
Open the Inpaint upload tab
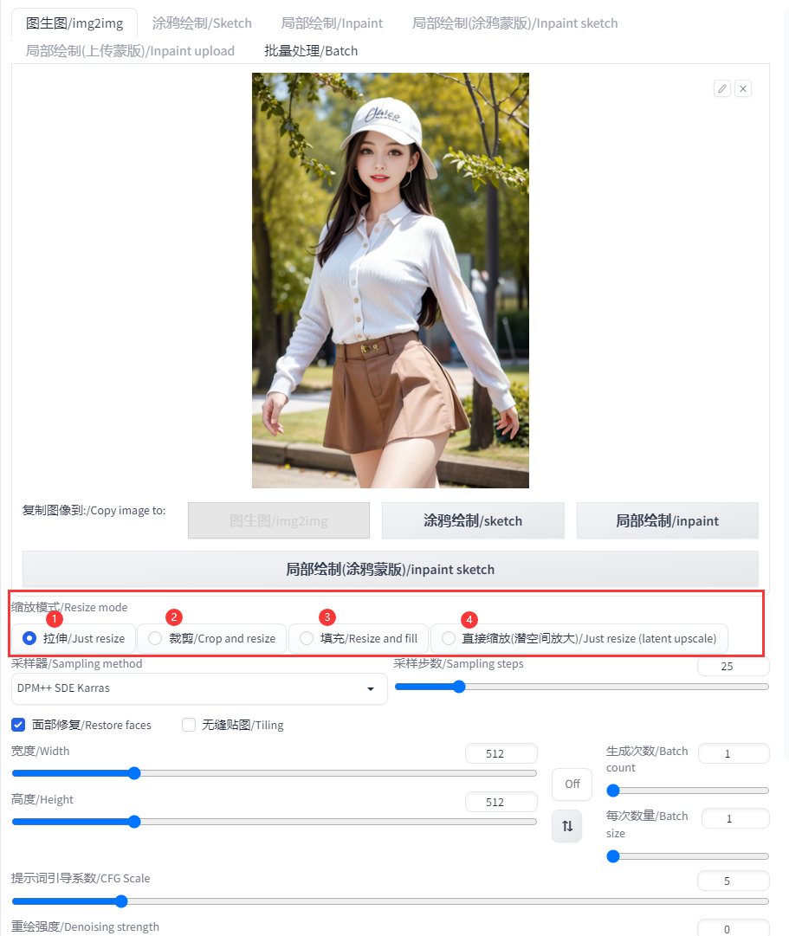click(130, 51)
